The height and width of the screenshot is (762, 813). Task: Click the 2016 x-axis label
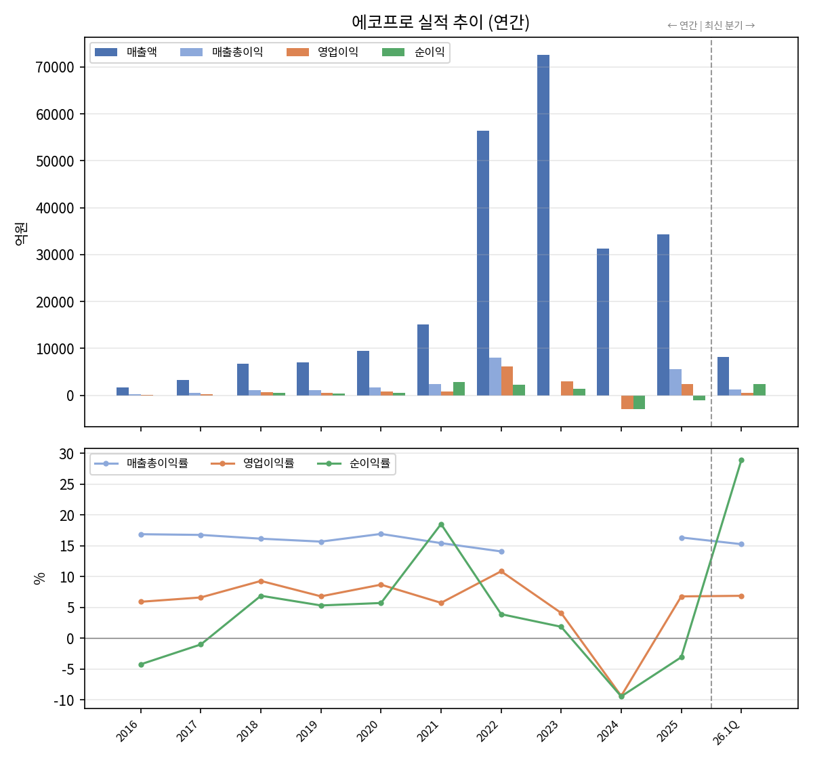click(x=128, y=730)
